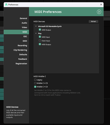This screenshot has width=110, height=125.
Task: Disable MIDI Output under Play device
Action: point(40,44)
